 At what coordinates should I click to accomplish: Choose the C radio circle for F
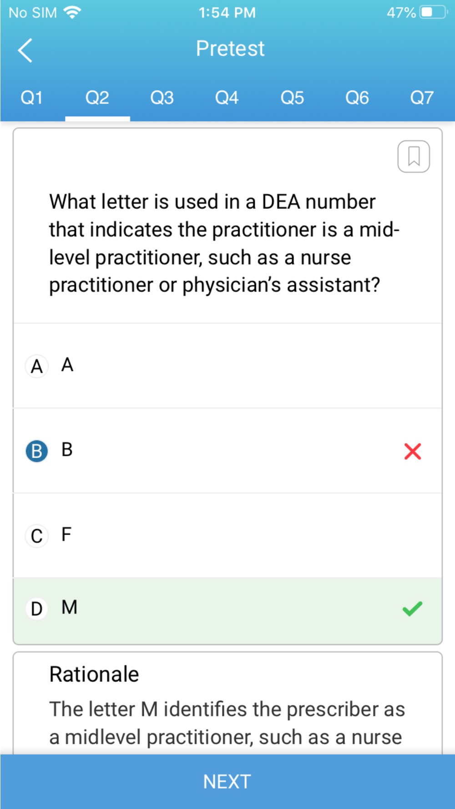[x=37, y=536]
